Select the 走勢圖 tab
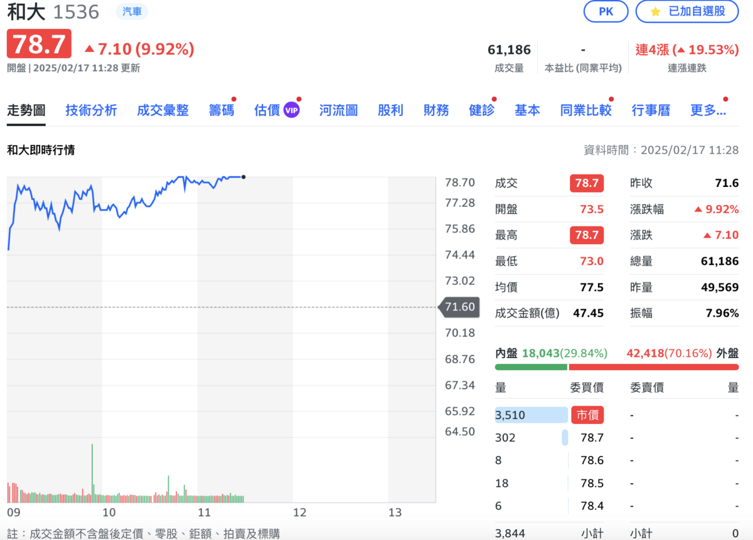This screenshot has height=540, width=753. coord(26,109)
